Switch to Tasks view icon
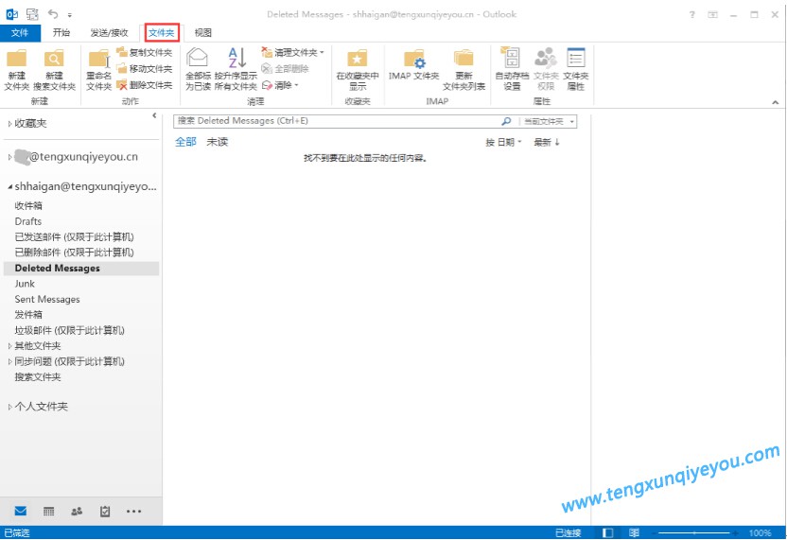The width and height of the screenshot is (787, 540). coord(105,512)
